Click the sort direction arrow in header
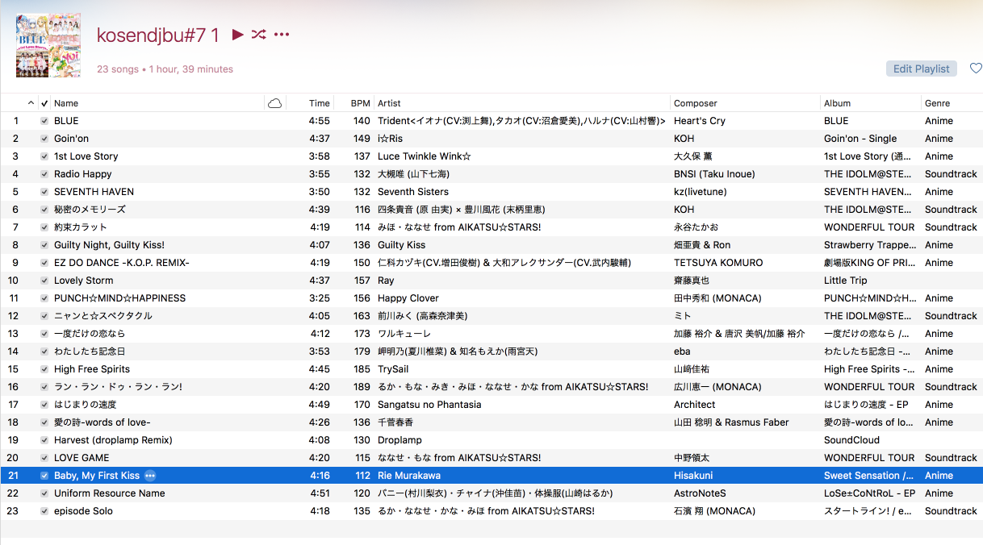 (31, 103)
